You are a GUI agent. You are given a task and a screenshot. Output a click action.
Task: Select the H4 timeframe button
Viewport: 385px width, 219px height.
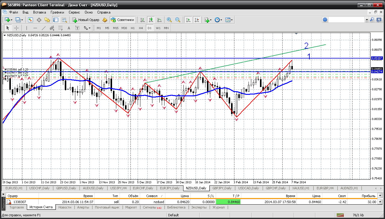141,28
